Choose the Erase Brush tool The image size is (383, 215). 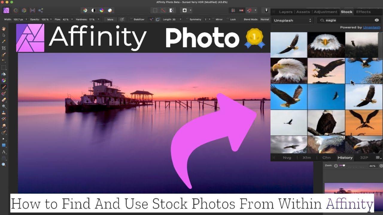[4, 100]
